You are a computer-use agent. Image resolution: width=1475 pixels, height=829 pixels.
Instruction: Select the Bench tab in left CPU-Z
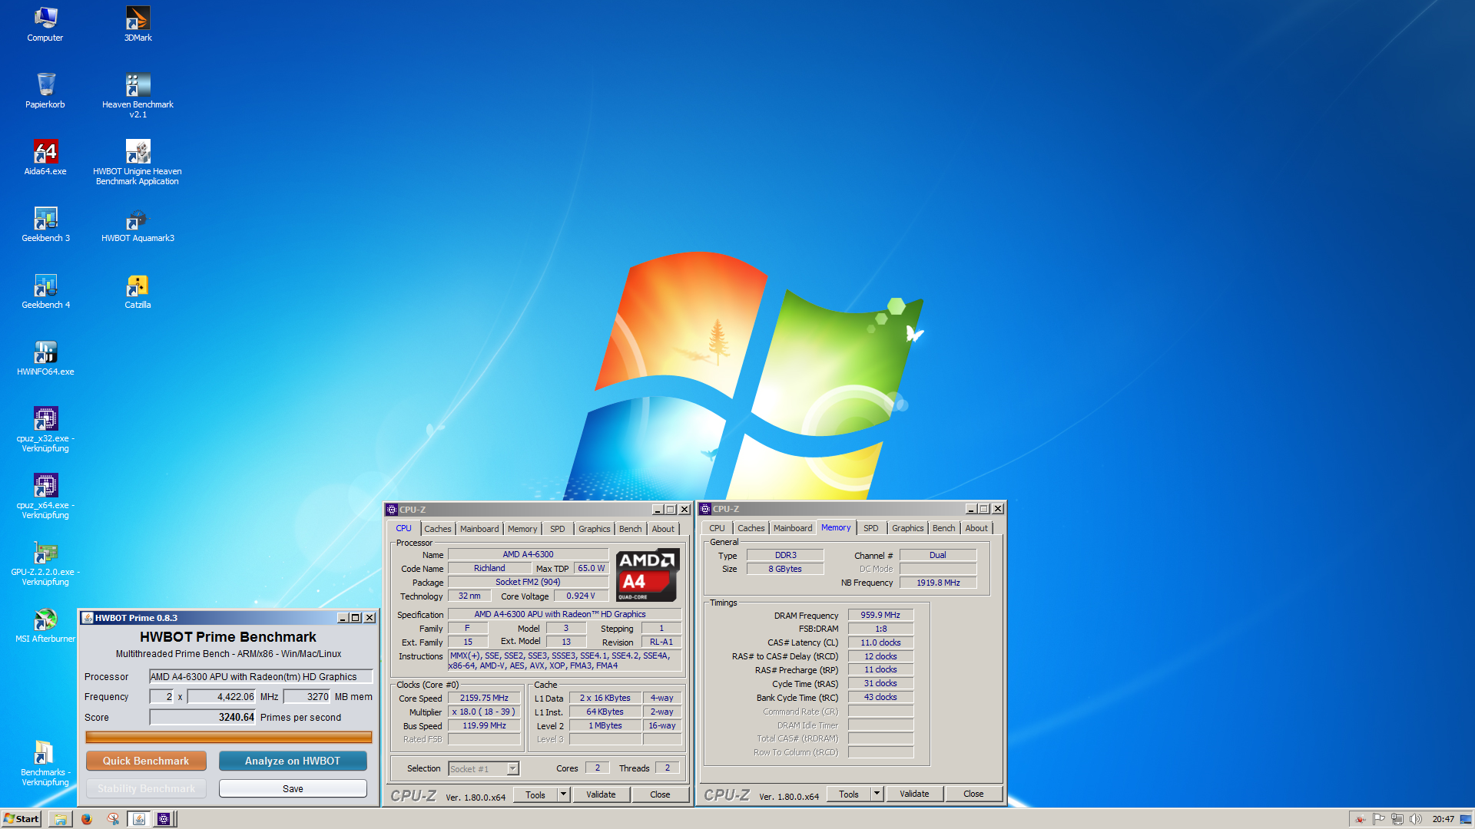point(631,529)
